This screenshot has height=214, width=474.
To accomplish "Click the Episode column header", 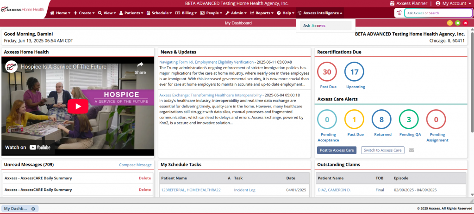I will click(x=401, y=178).
